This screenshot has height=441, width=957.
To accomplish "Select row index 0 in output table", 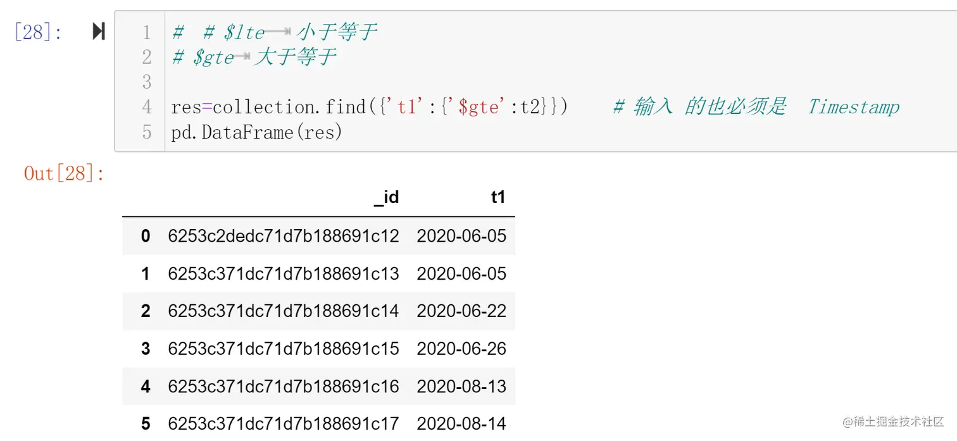I will 146,236.
